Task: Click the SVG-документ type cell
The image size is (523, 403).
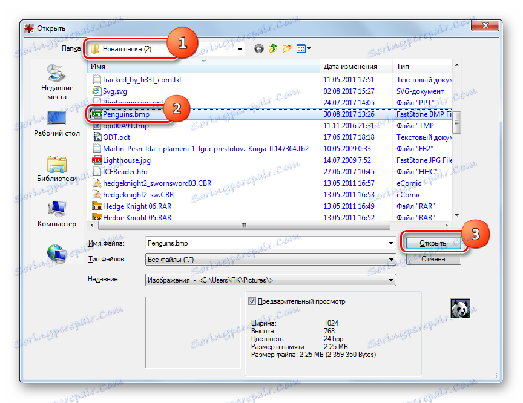Action: click(x=420, y=91)
